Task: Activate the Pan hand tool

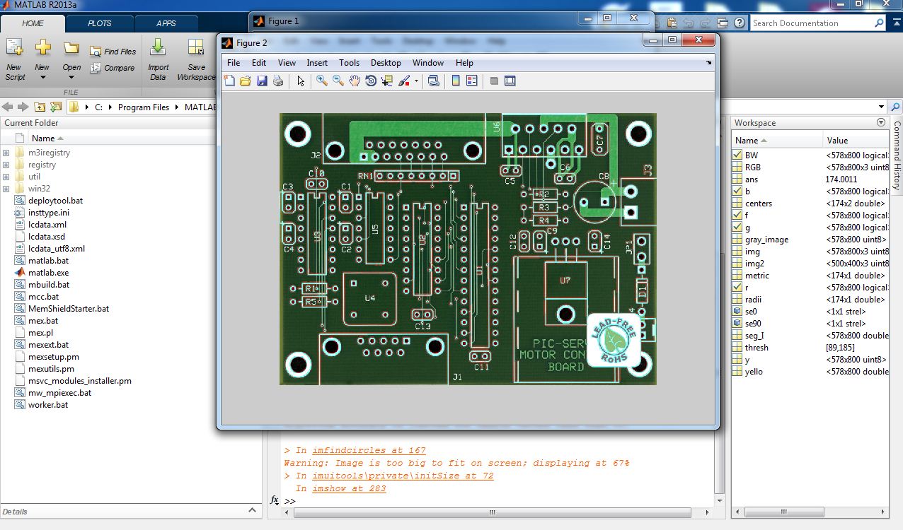Action: (x=355, y=81)
